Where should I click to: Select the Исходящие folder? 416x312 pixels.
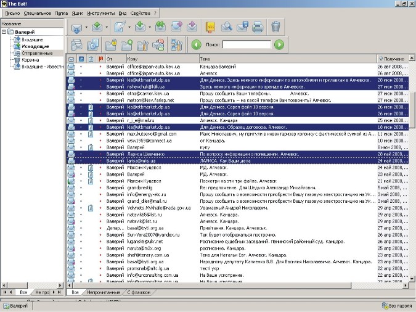point(35,46)
